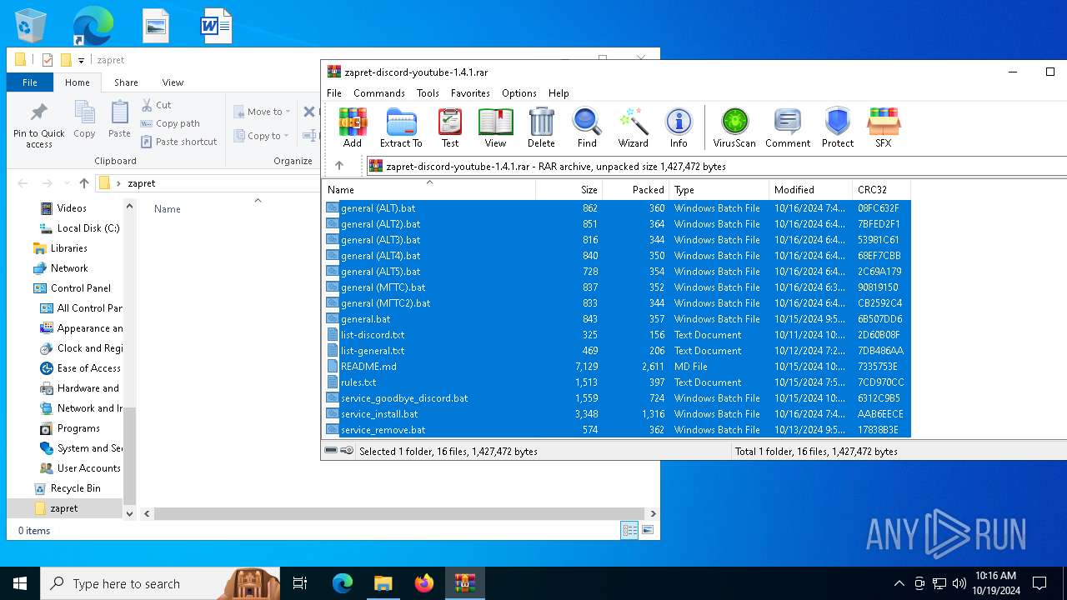Open the Find magnifier tool
This screenshot has width=1067, height=600.
click(x=587, y=127)
